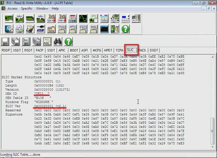
Task: Switch to the DSDT tab
Action: (154, 50)
